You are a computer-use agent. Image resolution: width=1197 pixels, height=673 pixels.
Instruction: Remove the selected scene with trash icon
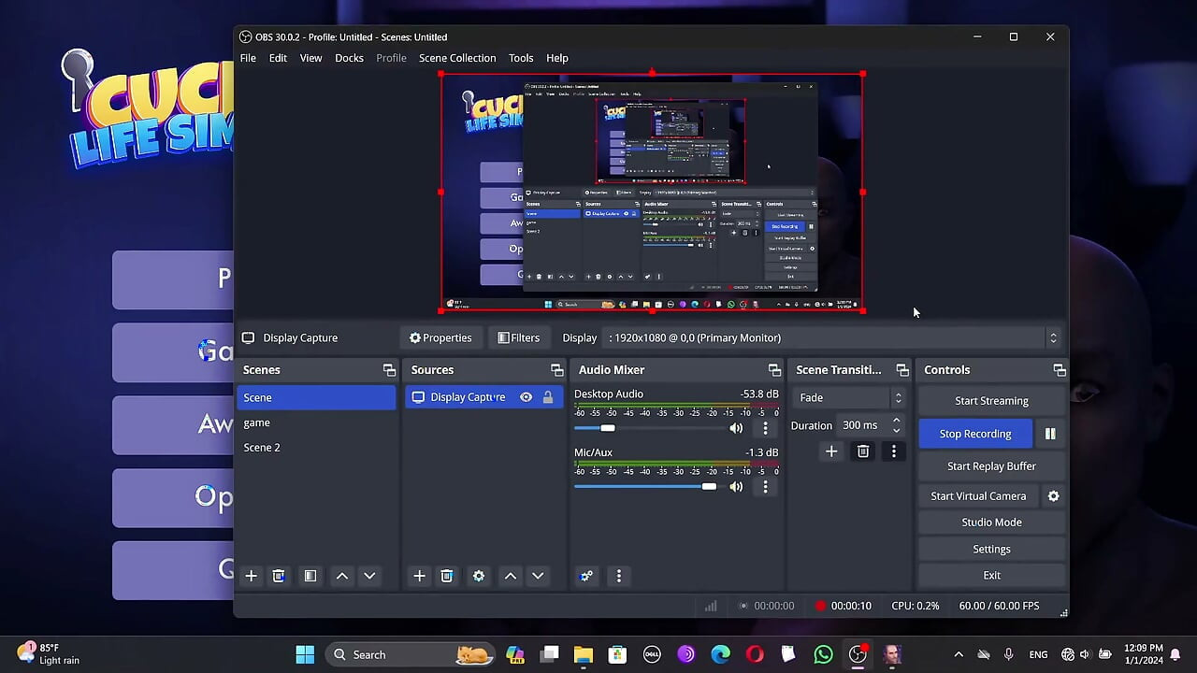tap(279, 576)
